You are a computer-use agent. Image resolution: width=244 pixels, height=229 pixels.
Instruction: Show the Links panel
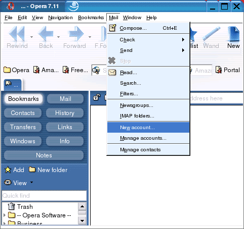65,127
